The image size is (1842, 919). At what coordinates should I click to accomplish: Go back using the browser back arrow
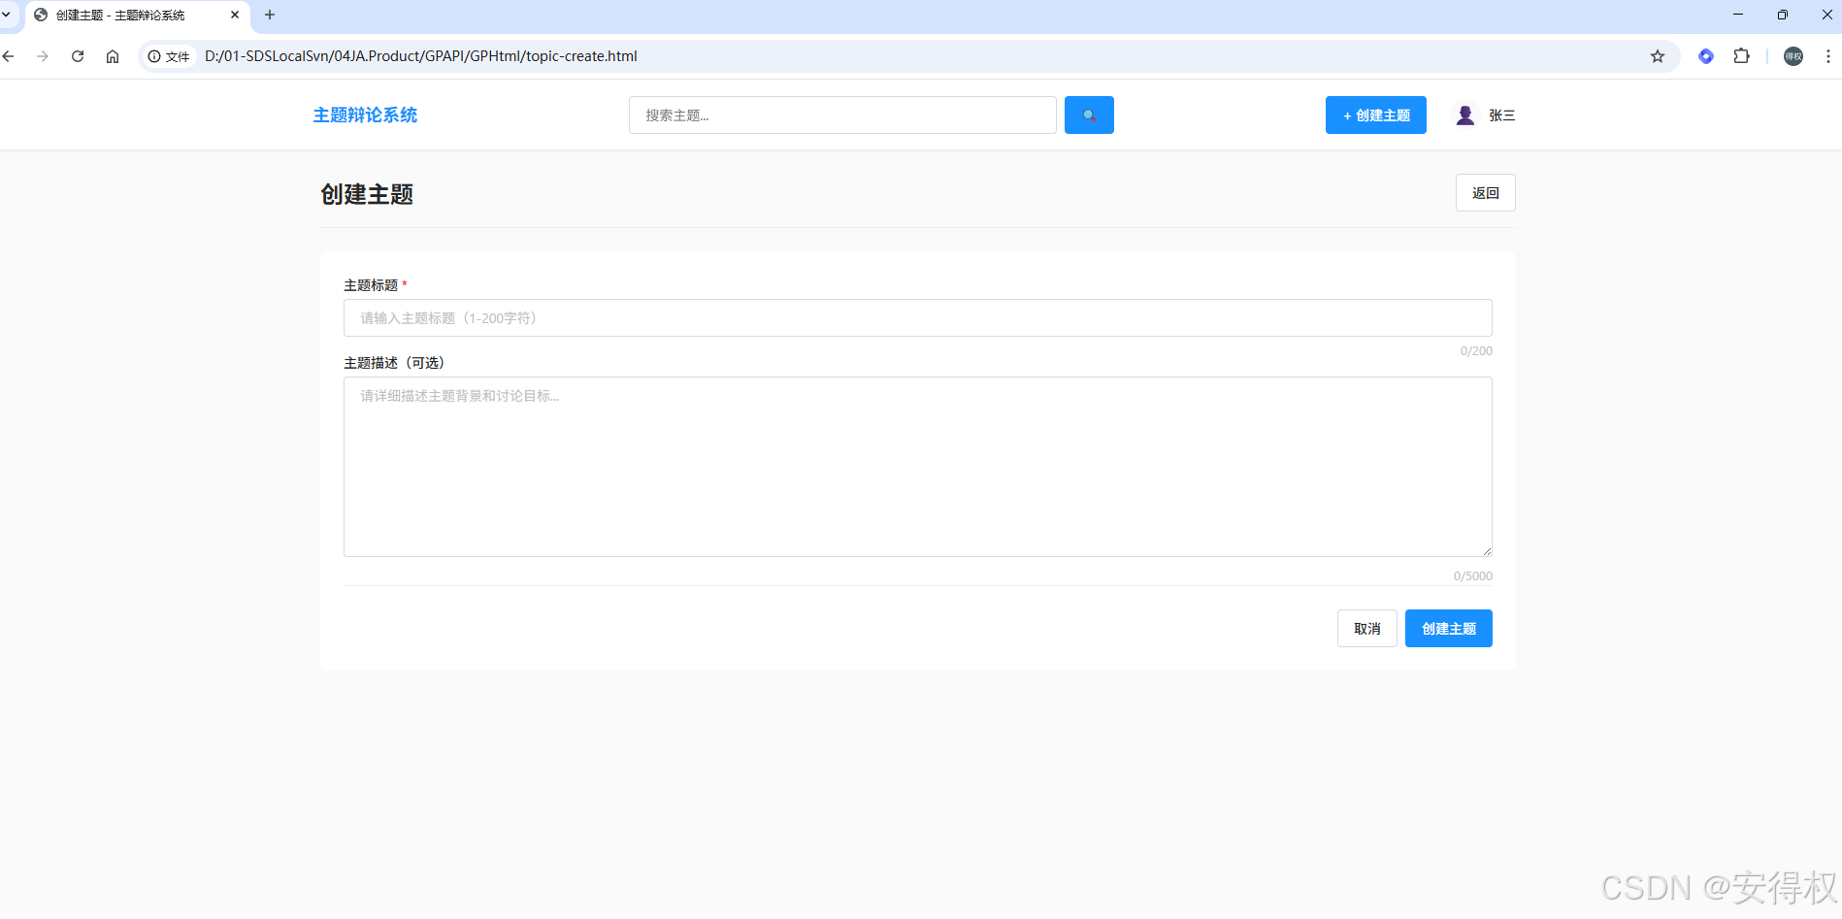9,56
